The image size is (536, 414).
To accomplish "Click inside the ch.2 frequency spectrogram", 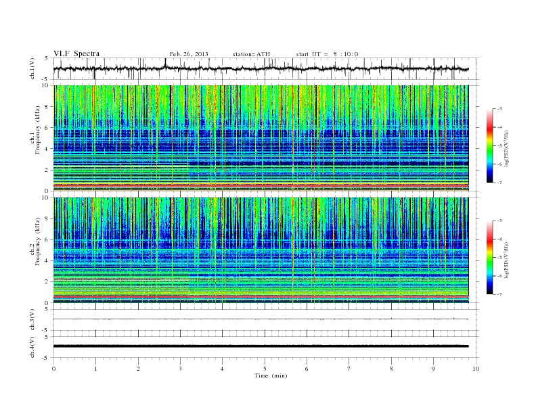I will tap(261, 250).
